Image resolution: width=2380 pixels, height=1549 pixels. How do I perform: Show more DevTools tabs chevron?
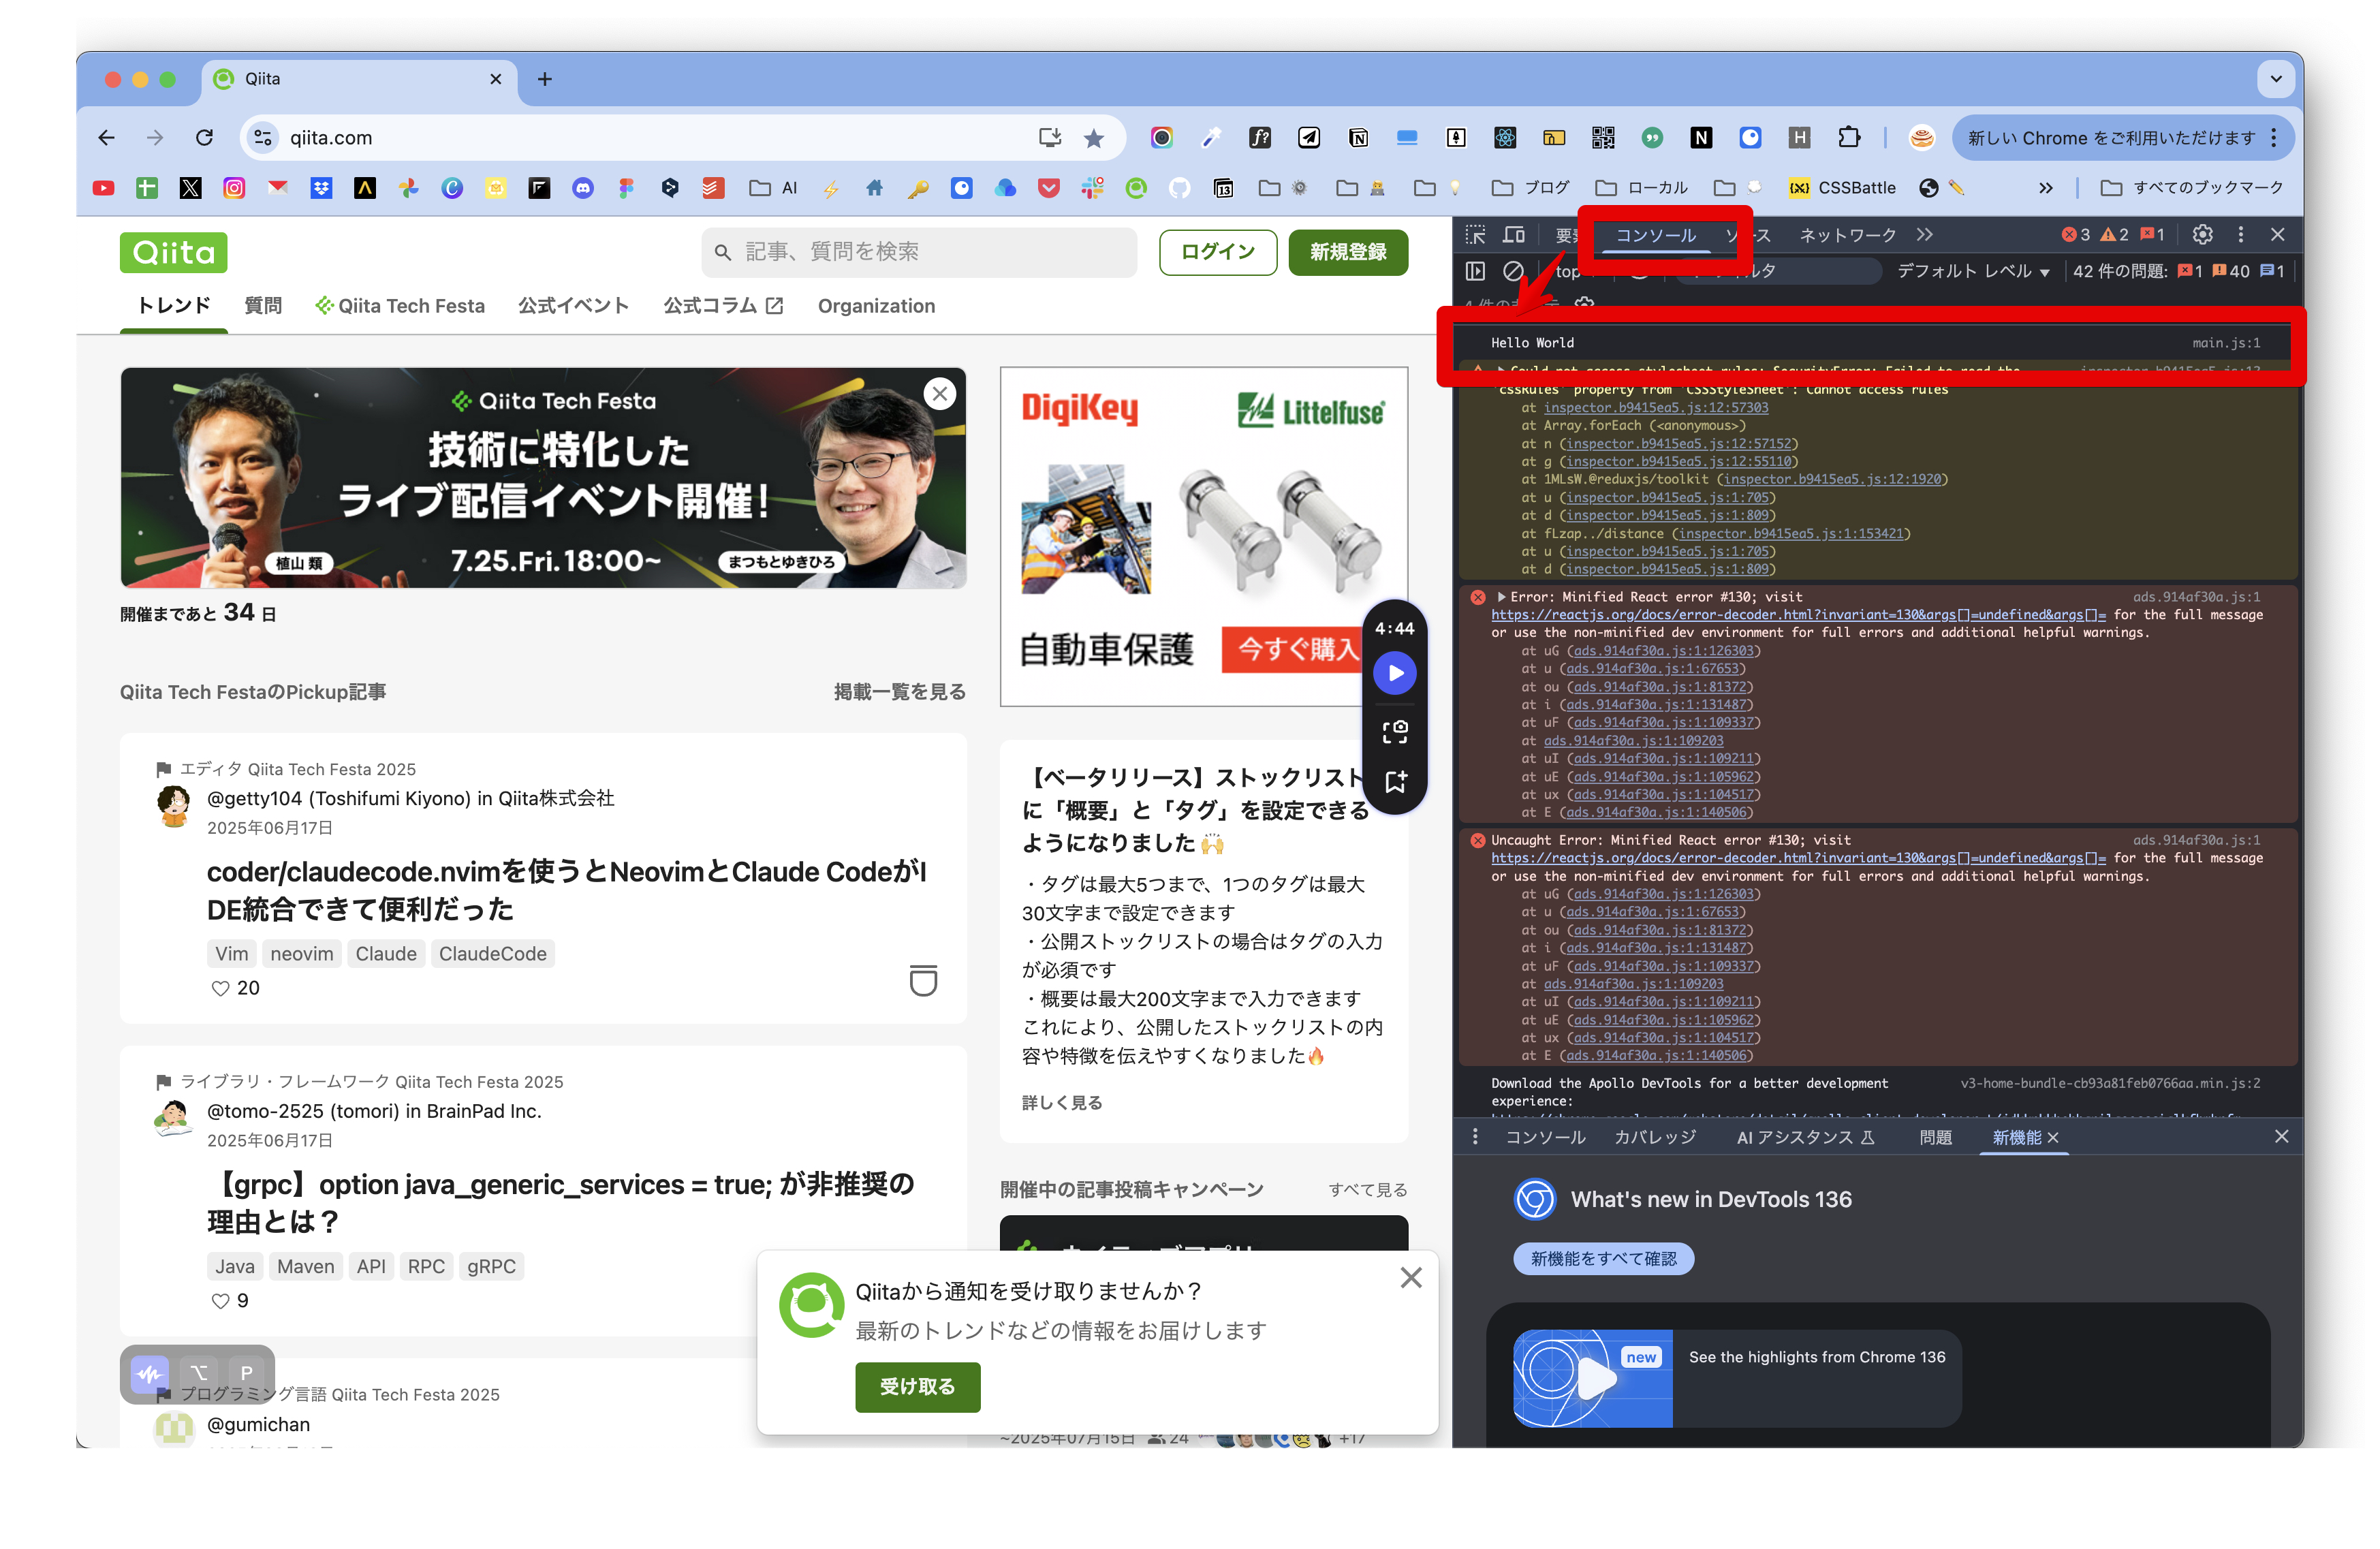tap(1924, 235)
